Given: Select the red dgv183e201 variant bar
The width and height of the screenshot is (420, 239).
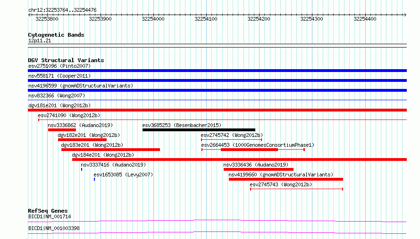Looking at the screenshot, I should point(110,150).
